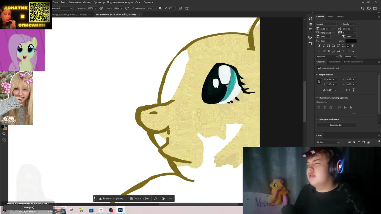Switch to the Глифы tab
Screen dimensions: 381x214
(340, 17)
